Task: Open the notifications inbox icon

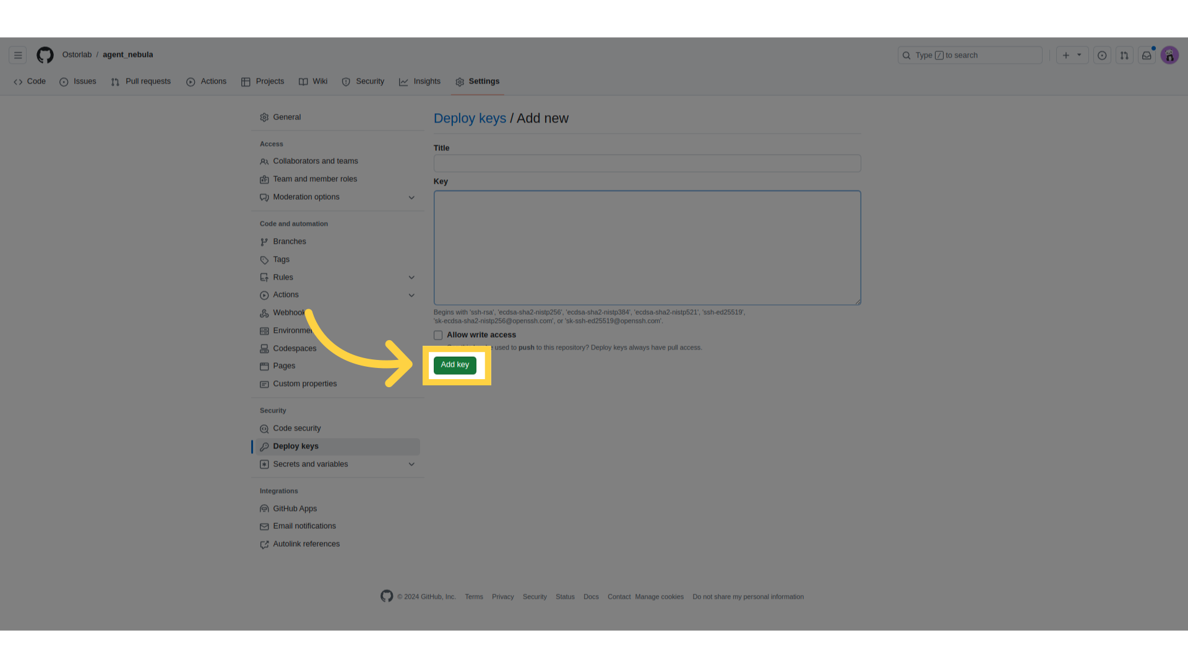Action: (x=1147, y=56)
